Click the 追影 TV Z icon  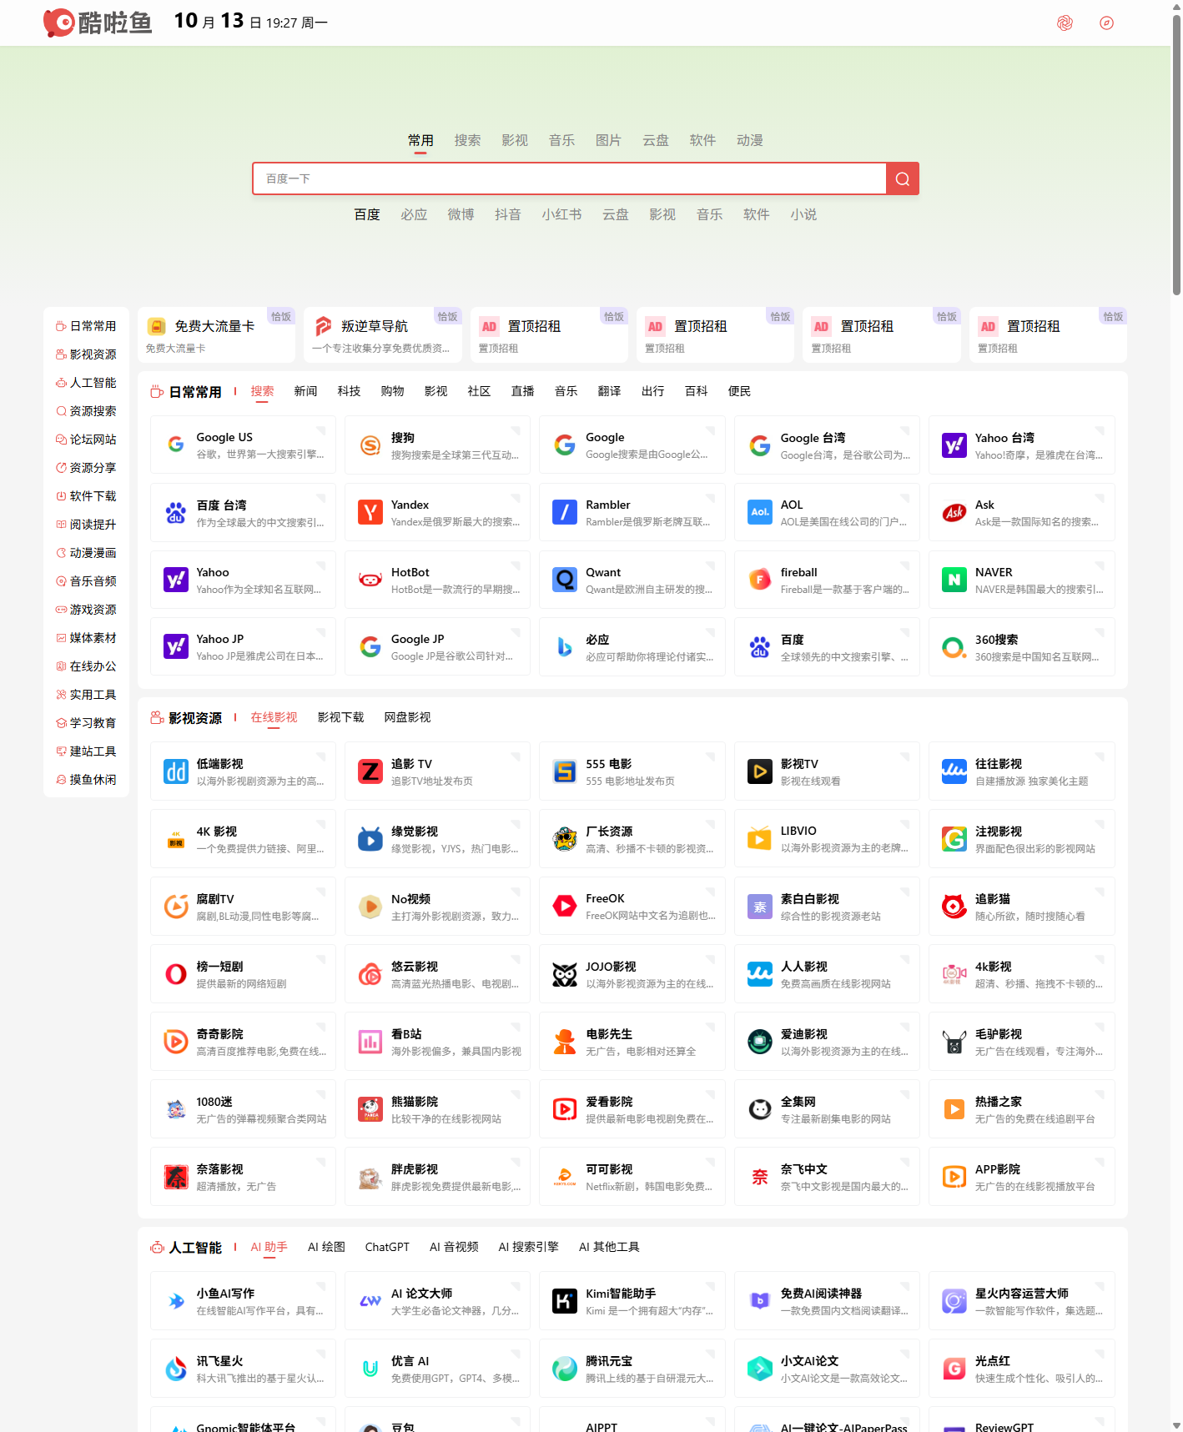tap(370, 771)
